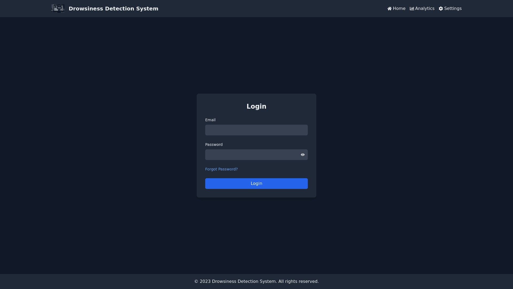This screenshot has height=289, width=513.
Task: Click empty space in the top navigation bar
Action: click(x=267, y=9)
